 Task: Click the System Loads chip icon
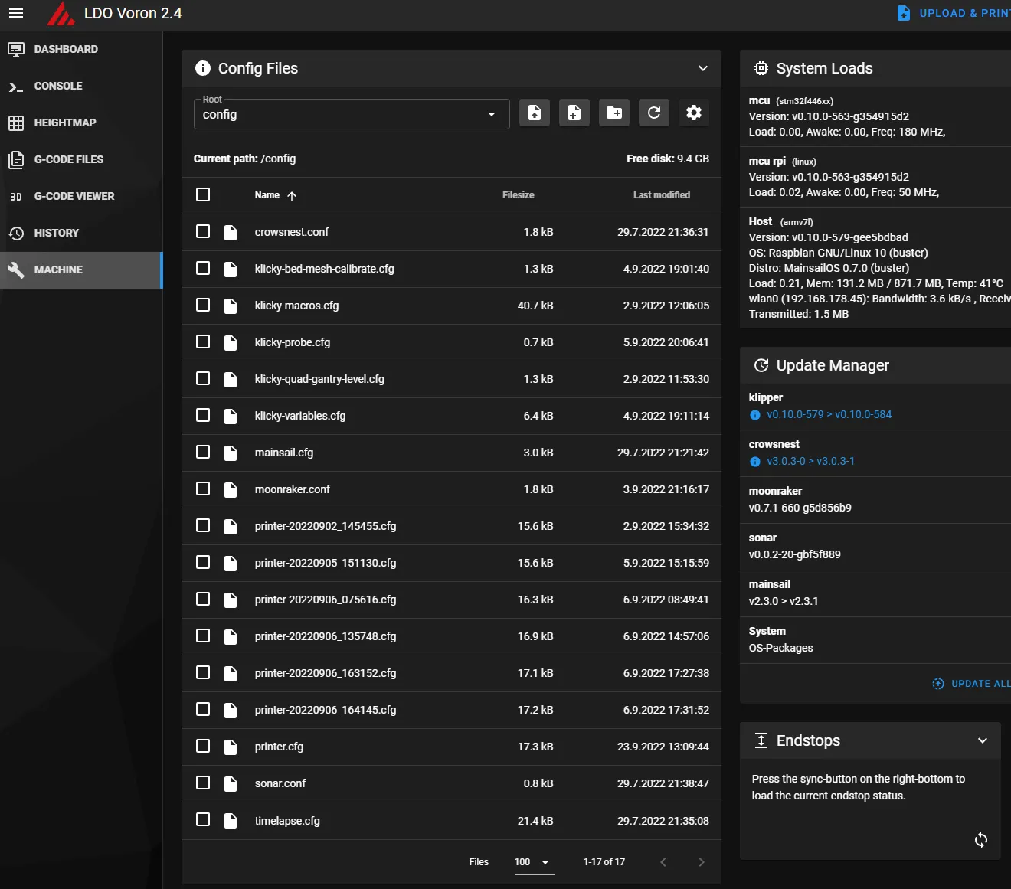[761, 68]
